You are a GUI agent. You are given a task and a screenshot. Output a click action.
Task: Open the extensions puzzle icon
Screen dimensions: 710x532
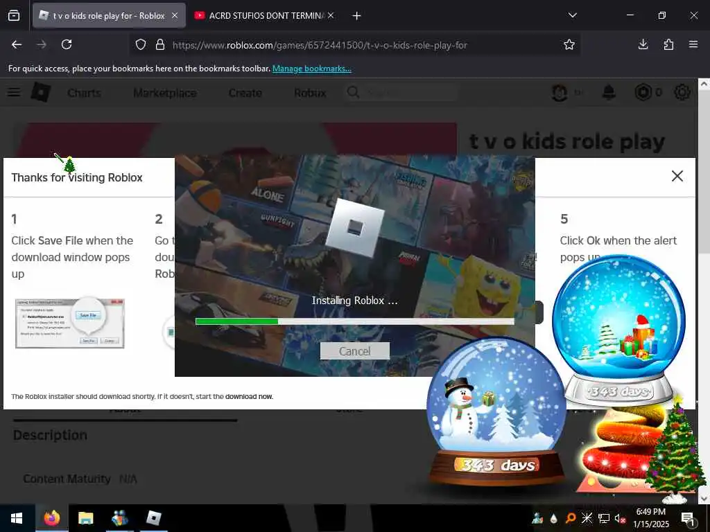[668, 44]
